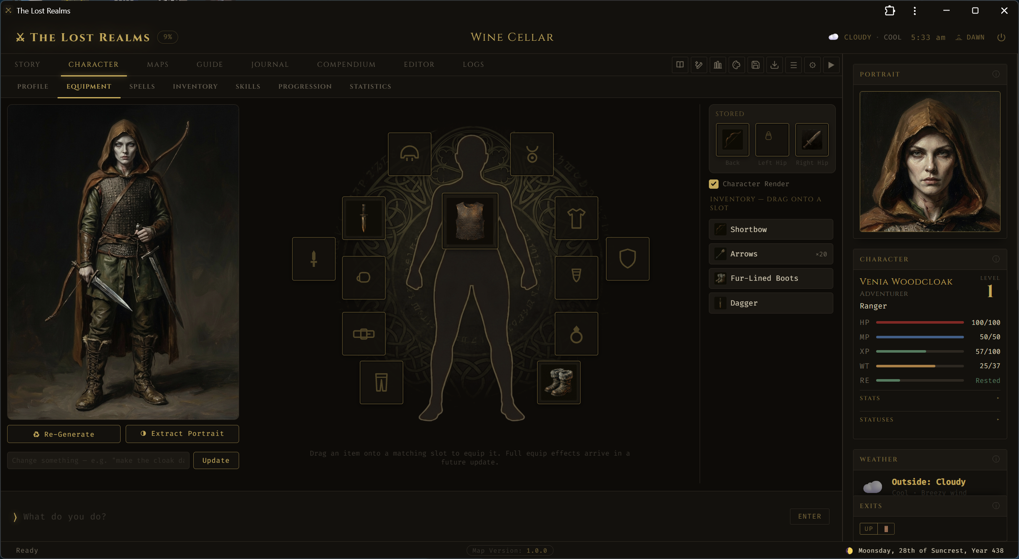Click the equipped fur boots slot
Screen dimensions: 1019x559
coord(559,382)
